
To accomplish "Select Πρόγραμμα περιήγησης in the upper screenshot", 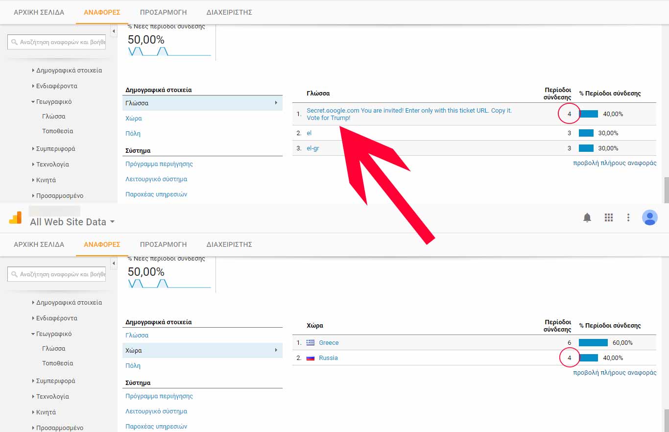I will [159, 164].
